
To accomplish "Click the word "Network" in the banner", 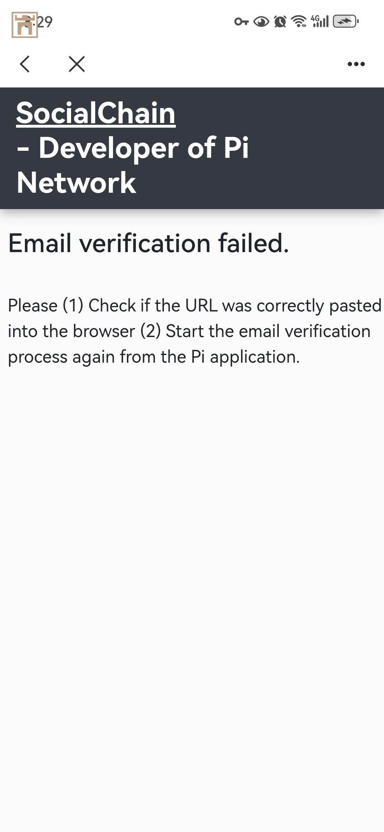I will tap(76, 183).
